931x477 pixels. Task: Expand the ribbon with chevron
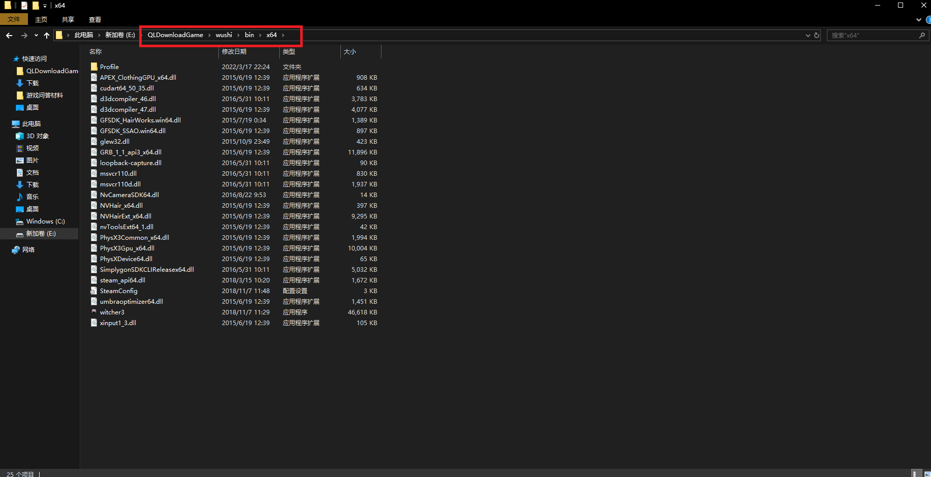pyautogui.click(x=918, y=20)
